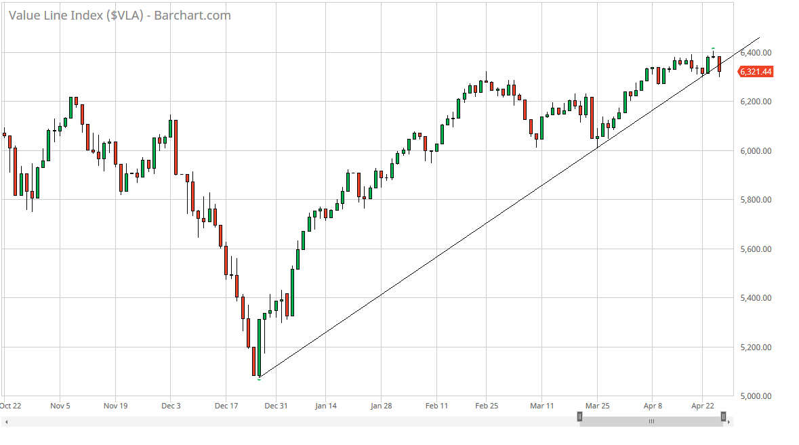
Task: Click the last red candlestick on the chart
Action: [719, 64]
